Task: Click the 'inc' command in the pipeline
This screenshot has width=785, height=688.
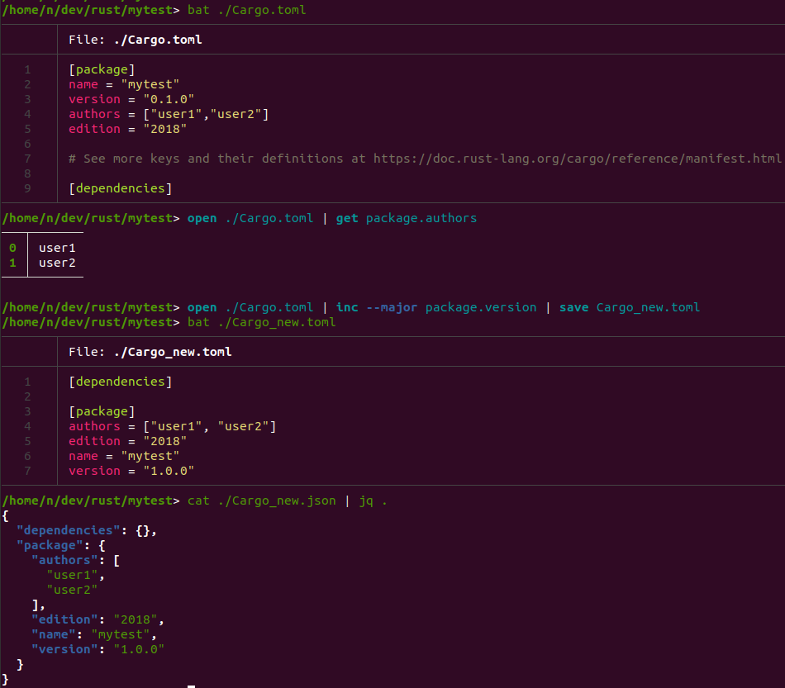Action: (347, 307)
